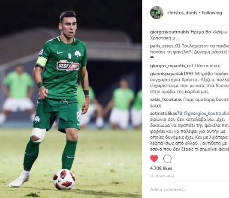Click the red heart like icon
This screenshot has width=229, height=198.
(x=154, y=159)
